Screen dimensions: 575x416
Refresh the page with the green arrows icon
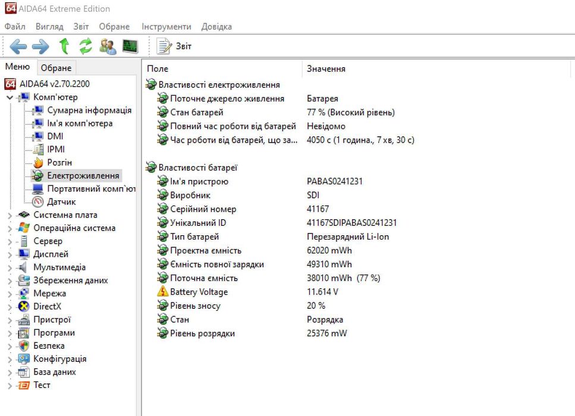pos(86,46)
